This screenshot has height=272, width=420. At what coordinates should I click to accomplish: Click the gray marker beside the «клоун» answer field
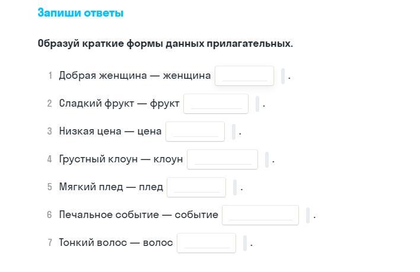[267, 159]
